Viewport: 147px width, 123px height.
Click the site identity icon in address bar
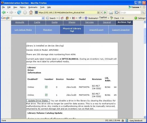point(36,12)
